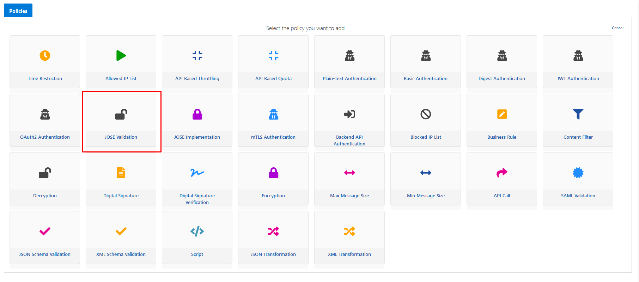The image size is (639, 282).
Task: Click the pink shuffle JSON Transformation icon
Action: click(273, 231)
